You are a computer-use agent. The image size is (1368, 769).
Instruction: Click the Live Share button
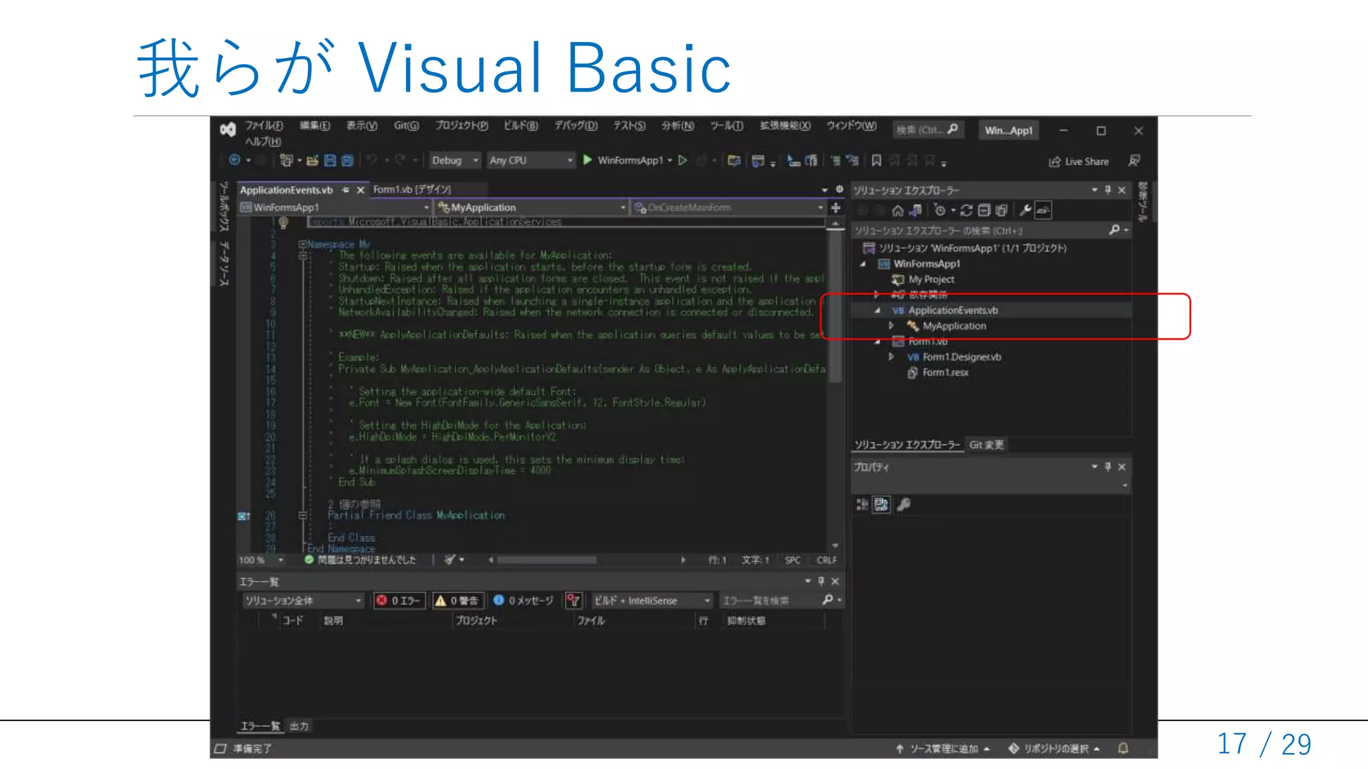(1079, 162)
